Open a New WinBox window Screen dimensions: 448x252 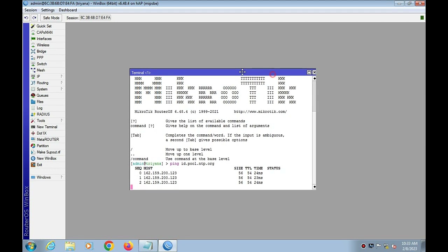[x=46, y=159]
